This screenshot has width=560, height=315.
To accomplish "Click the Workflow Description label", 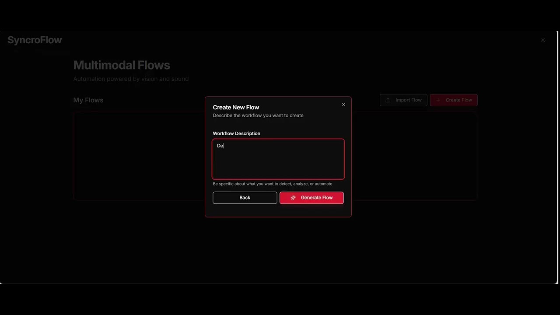I will (236, 133).
